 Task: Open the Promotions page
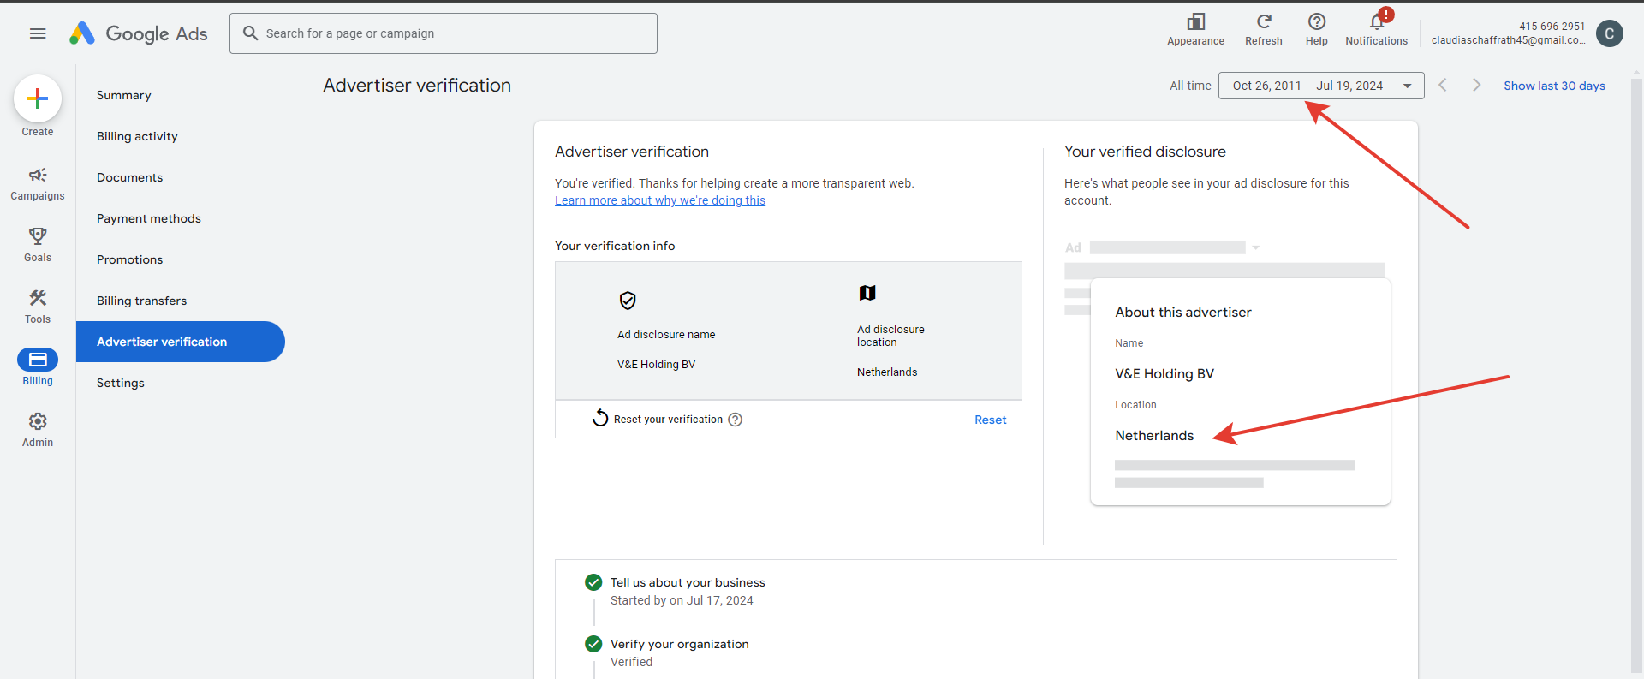pyautogui.click(x=129, y=259)
